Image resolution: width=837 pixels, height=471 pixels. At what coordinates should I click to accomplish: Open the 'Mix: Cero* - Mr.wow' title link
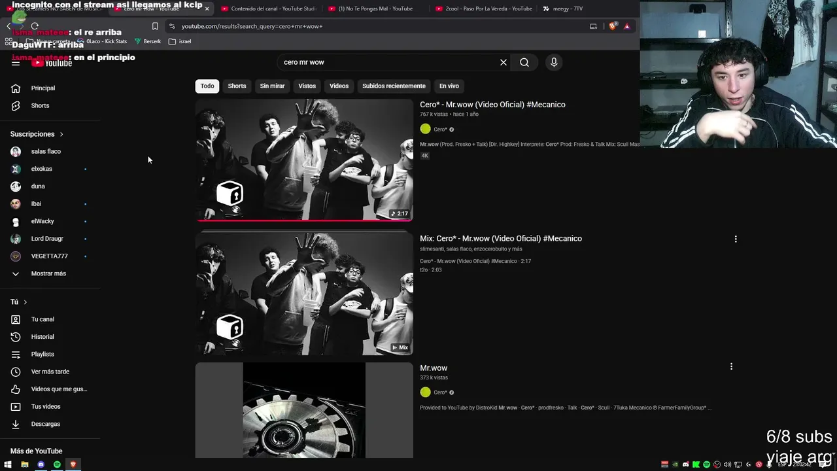click(501, 239)
